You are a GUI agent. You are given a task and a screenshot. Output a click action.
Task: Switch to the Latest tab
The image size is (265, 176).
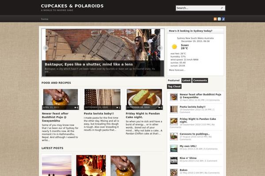(x=186, y=81)
